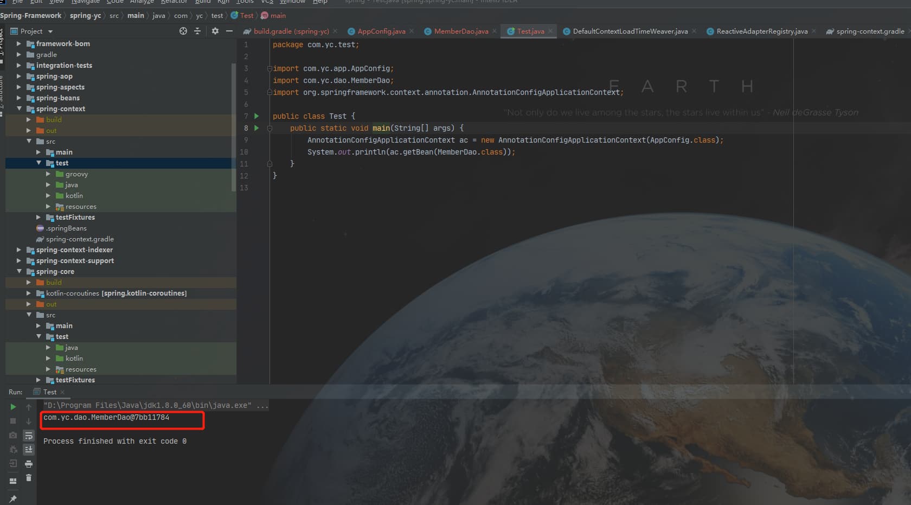Expand the testFixtures folder under spring-context

pyautogui.click(x=38, y=218)
